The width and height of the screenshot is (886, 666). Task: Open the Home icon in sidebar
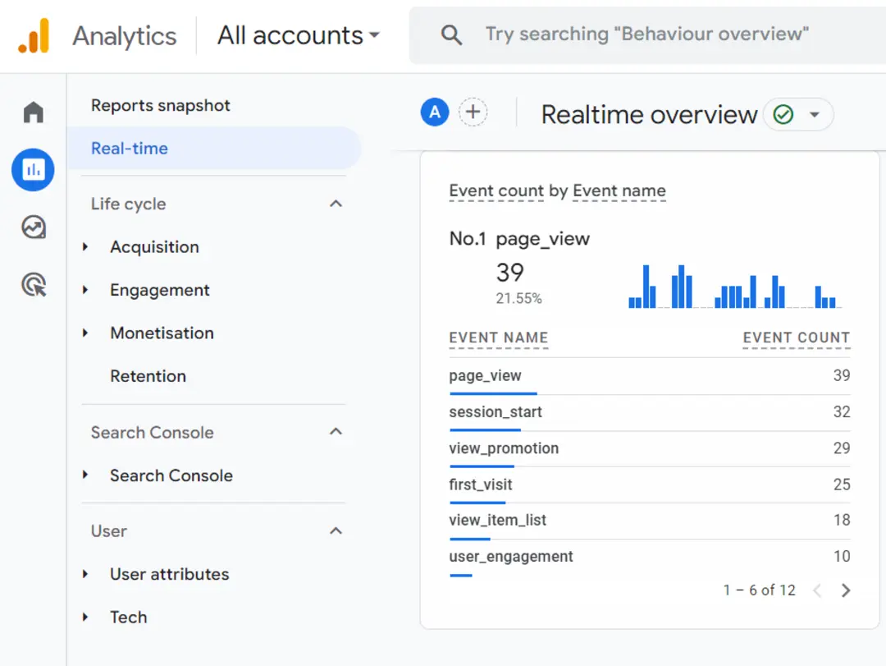(x=34, y=112)
